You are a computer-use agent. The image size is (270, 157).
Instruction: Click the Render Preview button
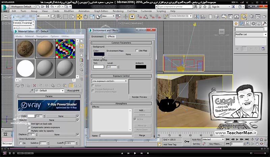click(x=139, y=97)
